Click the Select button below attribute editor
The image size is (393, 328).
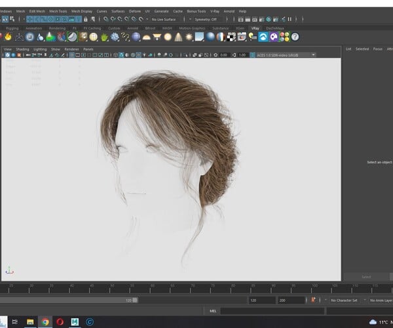[x=366, y=277]
